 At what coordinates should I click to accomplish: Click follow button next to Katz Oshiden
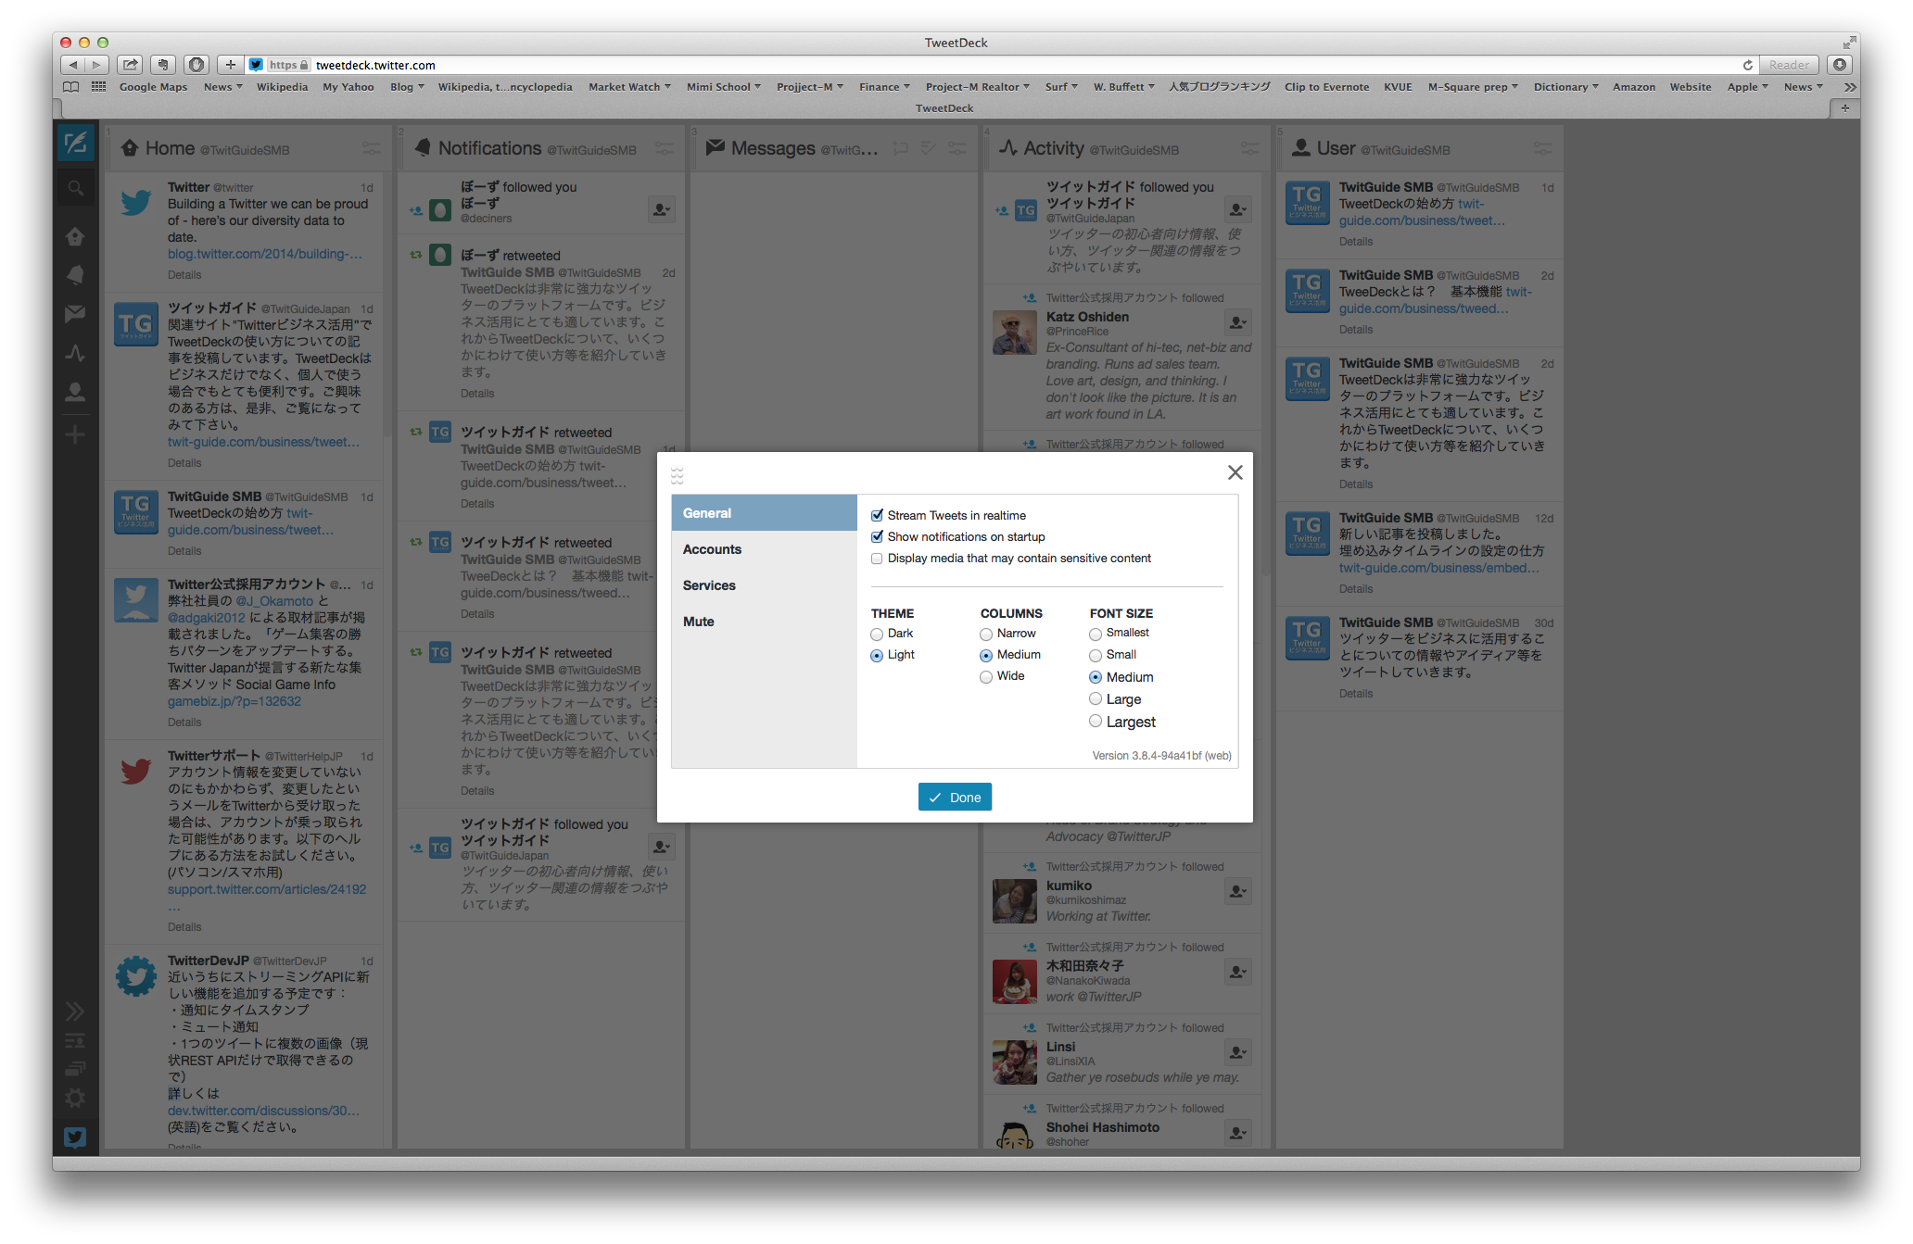[1237, 322]
